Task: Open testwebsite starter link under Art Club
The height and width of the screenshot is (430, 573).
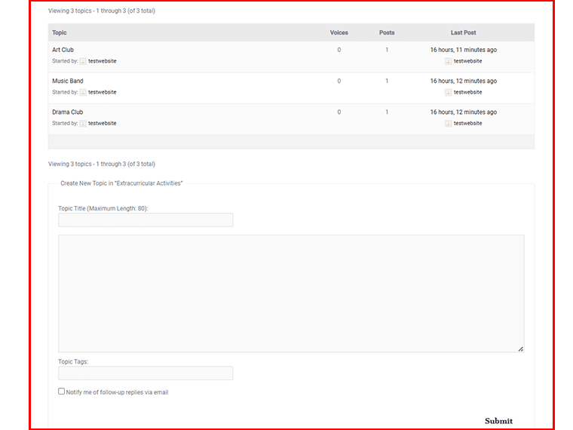Action: [103, 61]
